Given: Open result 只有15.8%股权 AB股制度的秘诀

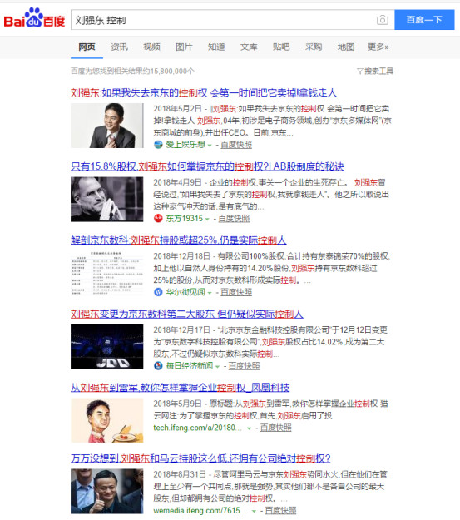Looking at the screenshot, I should (207, 166).
